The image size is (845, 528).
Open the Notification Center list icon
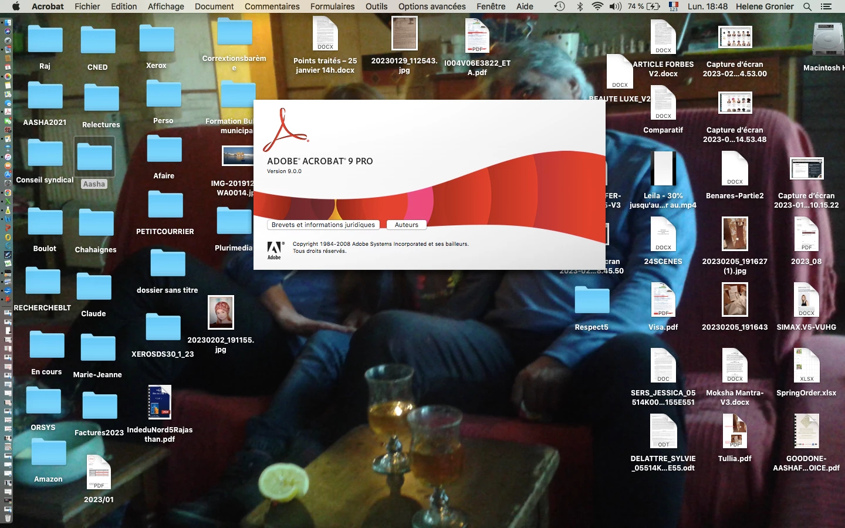click(x=826, y=6)
